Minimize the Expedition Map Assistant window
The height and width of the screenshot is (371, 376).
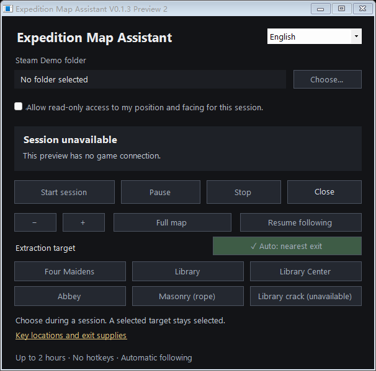[321, 9]
